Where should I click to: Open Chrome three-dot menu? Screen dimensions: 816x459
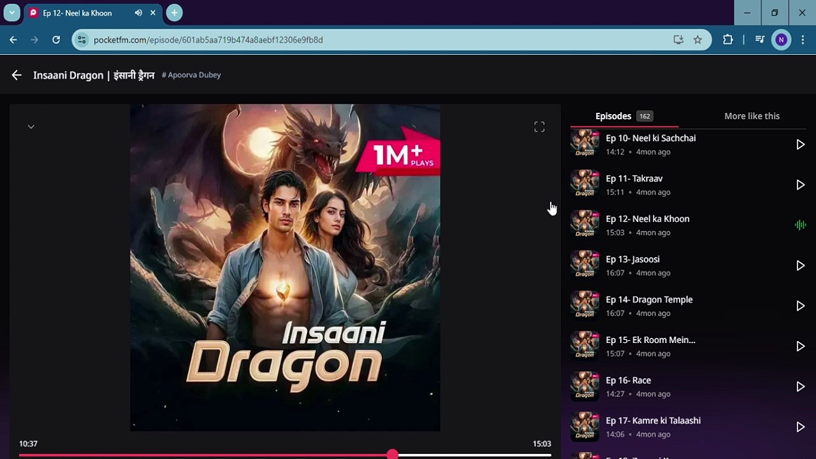pyautogui.click(x=802, y=40)
